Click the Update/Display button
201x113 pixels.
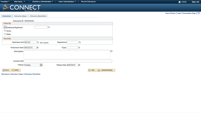(106, 70)
